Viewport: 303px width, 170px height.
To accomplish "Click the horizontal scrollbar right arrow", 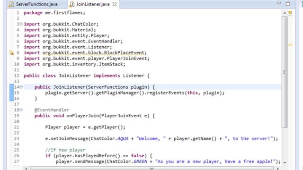I will 278,169.
